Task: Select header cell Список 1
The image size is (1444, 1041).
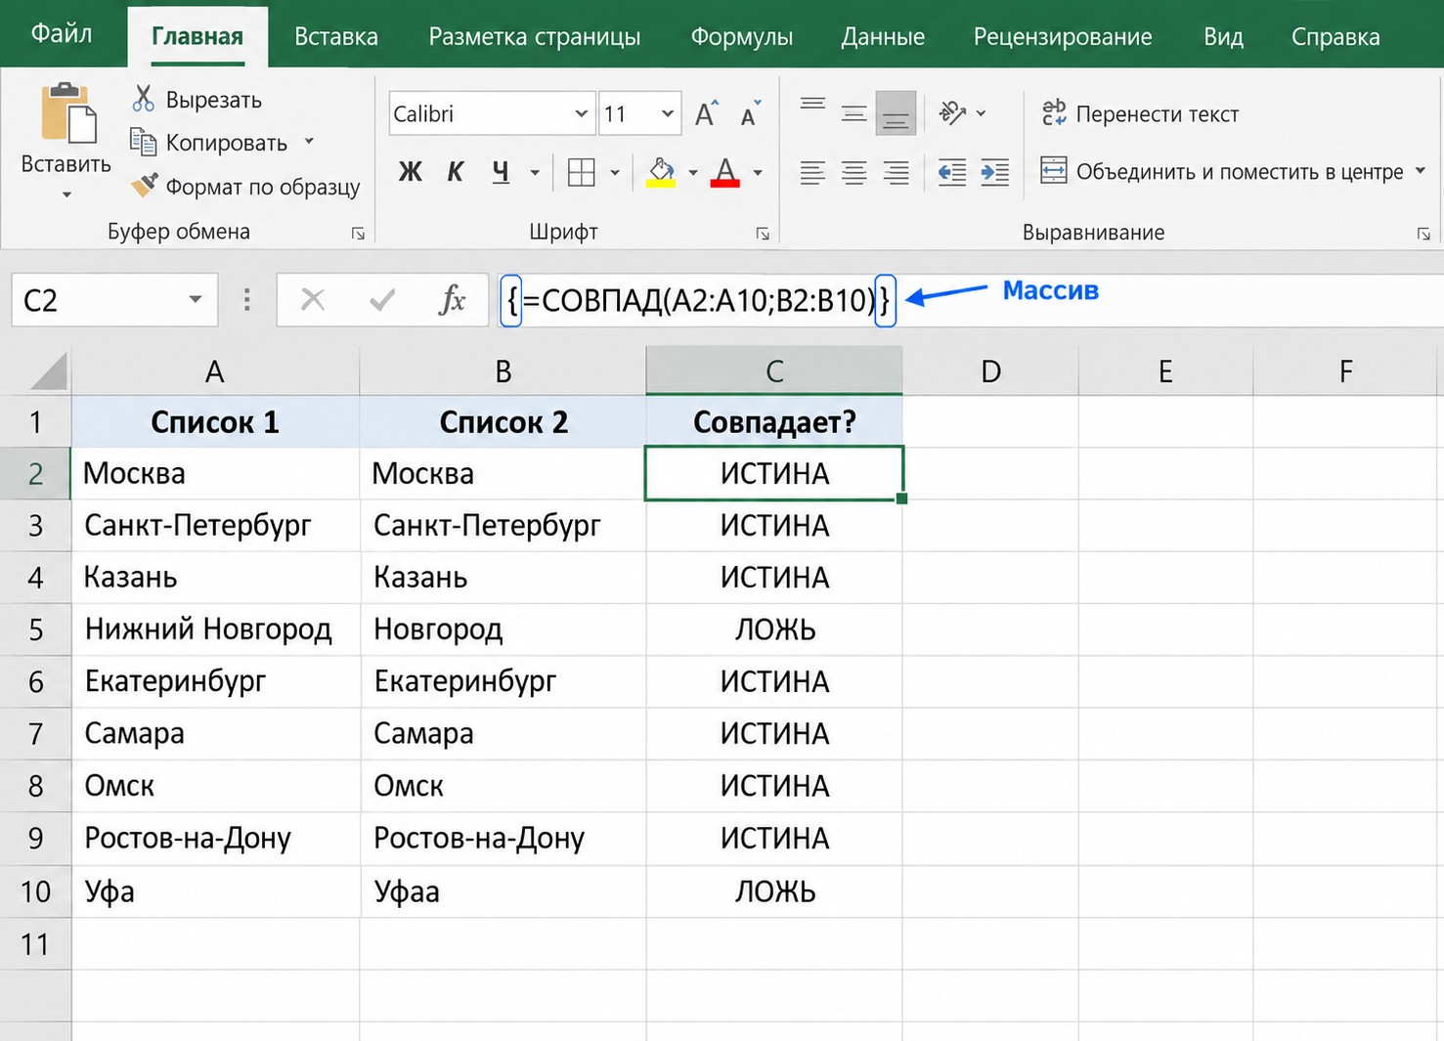Action: pos(215,422)
